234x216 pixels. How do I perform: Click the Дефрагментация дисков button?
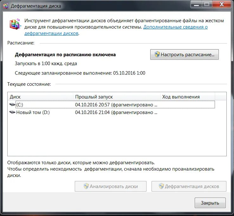click(x=189, y=186)
